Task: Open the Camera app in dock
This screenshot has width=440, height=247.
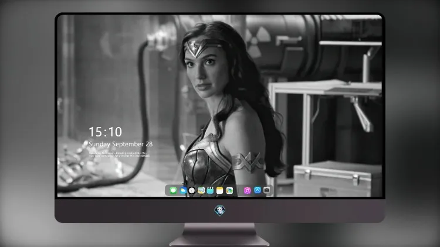Action: pyautogui.click(x=267, y=190)
